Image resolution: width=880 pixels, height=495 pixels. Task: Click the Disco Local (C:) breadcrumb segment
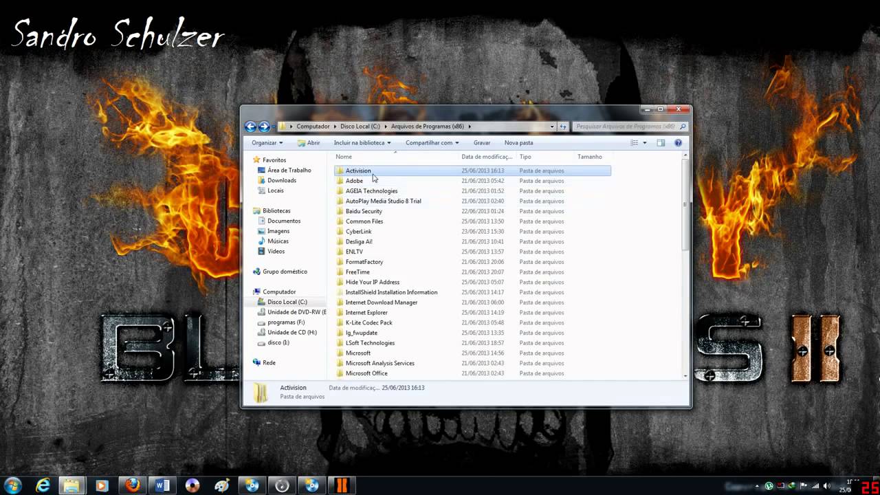click(x=360, y=126)
